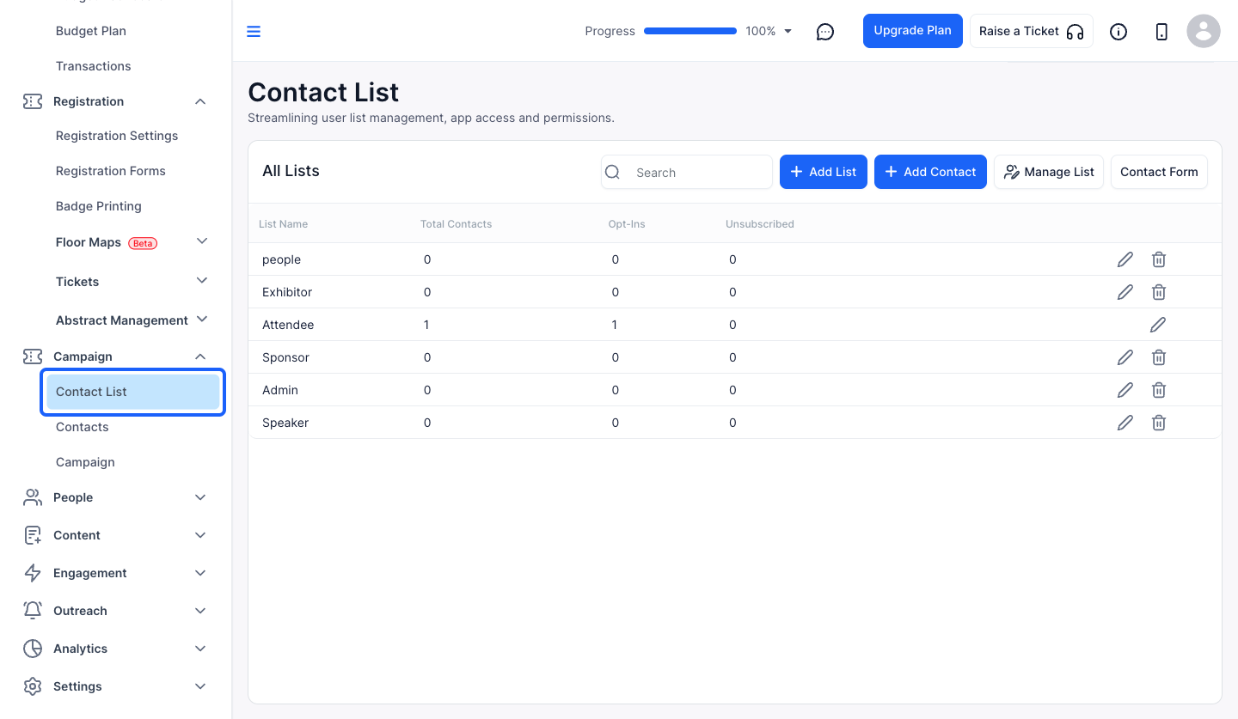The width and height of the screenshot is (1238, 719).
Task: Click the Upgrade Plan button
Action: coord(913,31)
